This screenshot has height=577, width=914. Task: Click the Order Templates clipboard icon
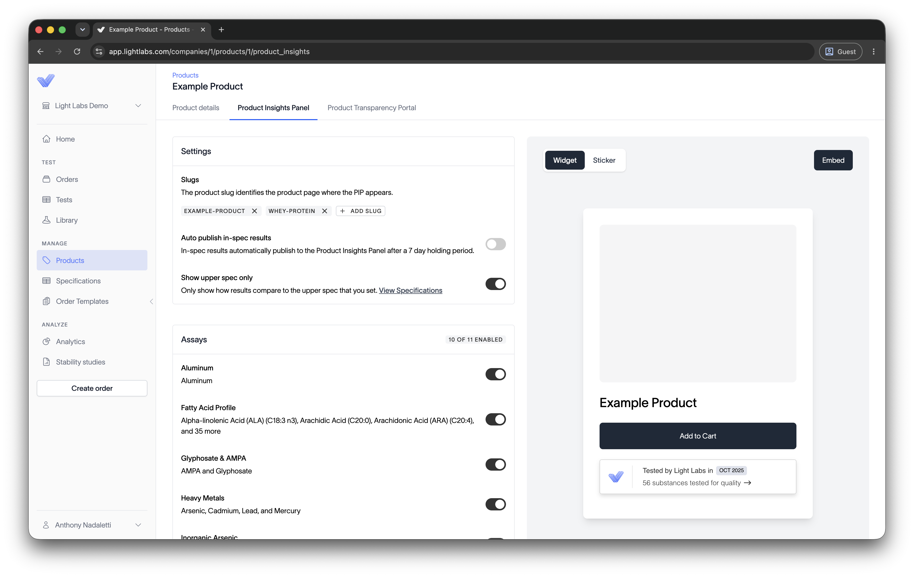[x=46, y=302]
